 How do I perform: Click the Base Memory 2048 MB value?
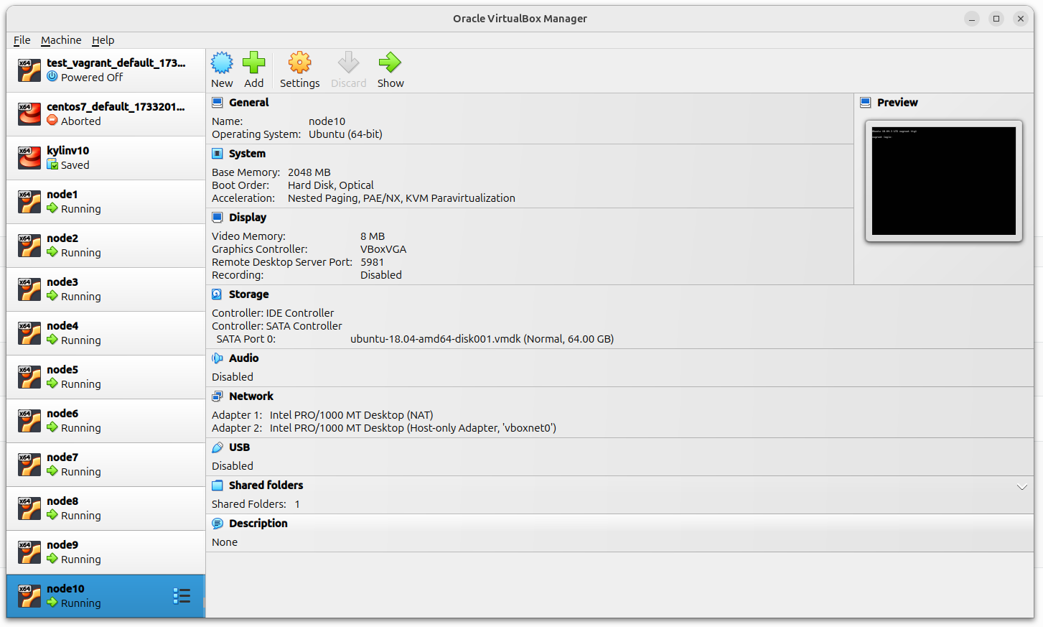pos(309,172)
